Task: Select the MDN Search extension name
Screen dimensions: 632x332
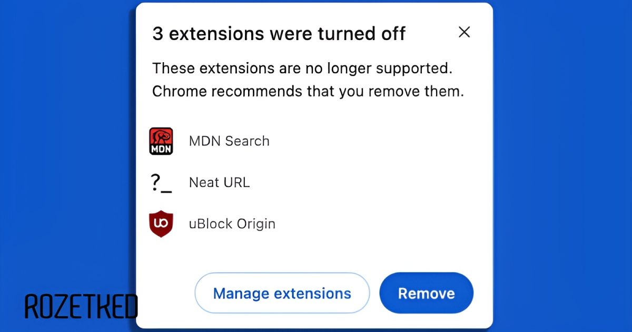Action: click(229, 141)
